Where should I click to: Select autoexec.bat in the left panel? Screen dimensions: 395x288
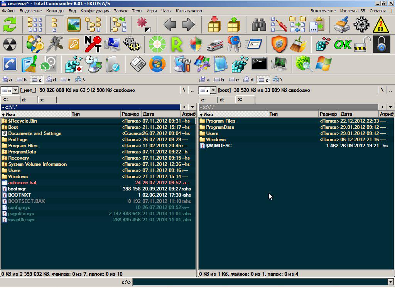tap(98, 183)
